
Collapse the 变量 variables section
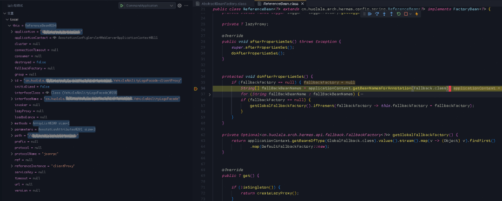(x=5, y=13)
